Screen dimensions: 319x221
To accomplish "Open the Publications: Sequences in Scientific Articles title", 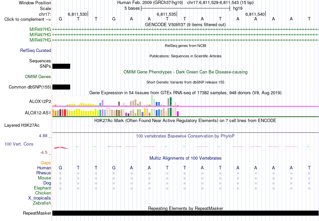I will coord(185,56).
